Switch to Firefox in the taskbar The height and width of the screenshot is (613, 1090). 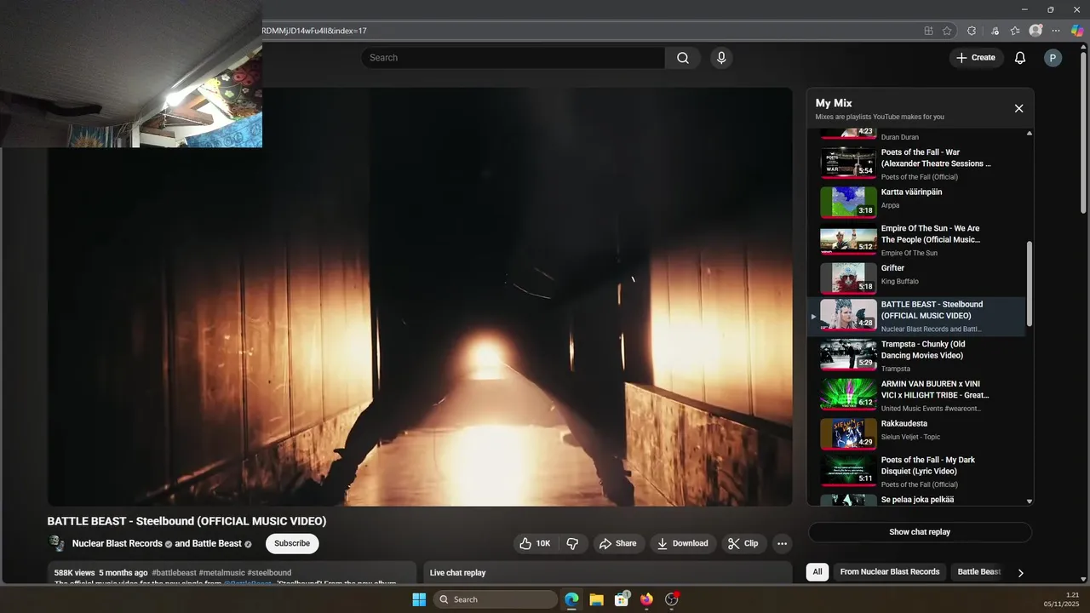646,599
